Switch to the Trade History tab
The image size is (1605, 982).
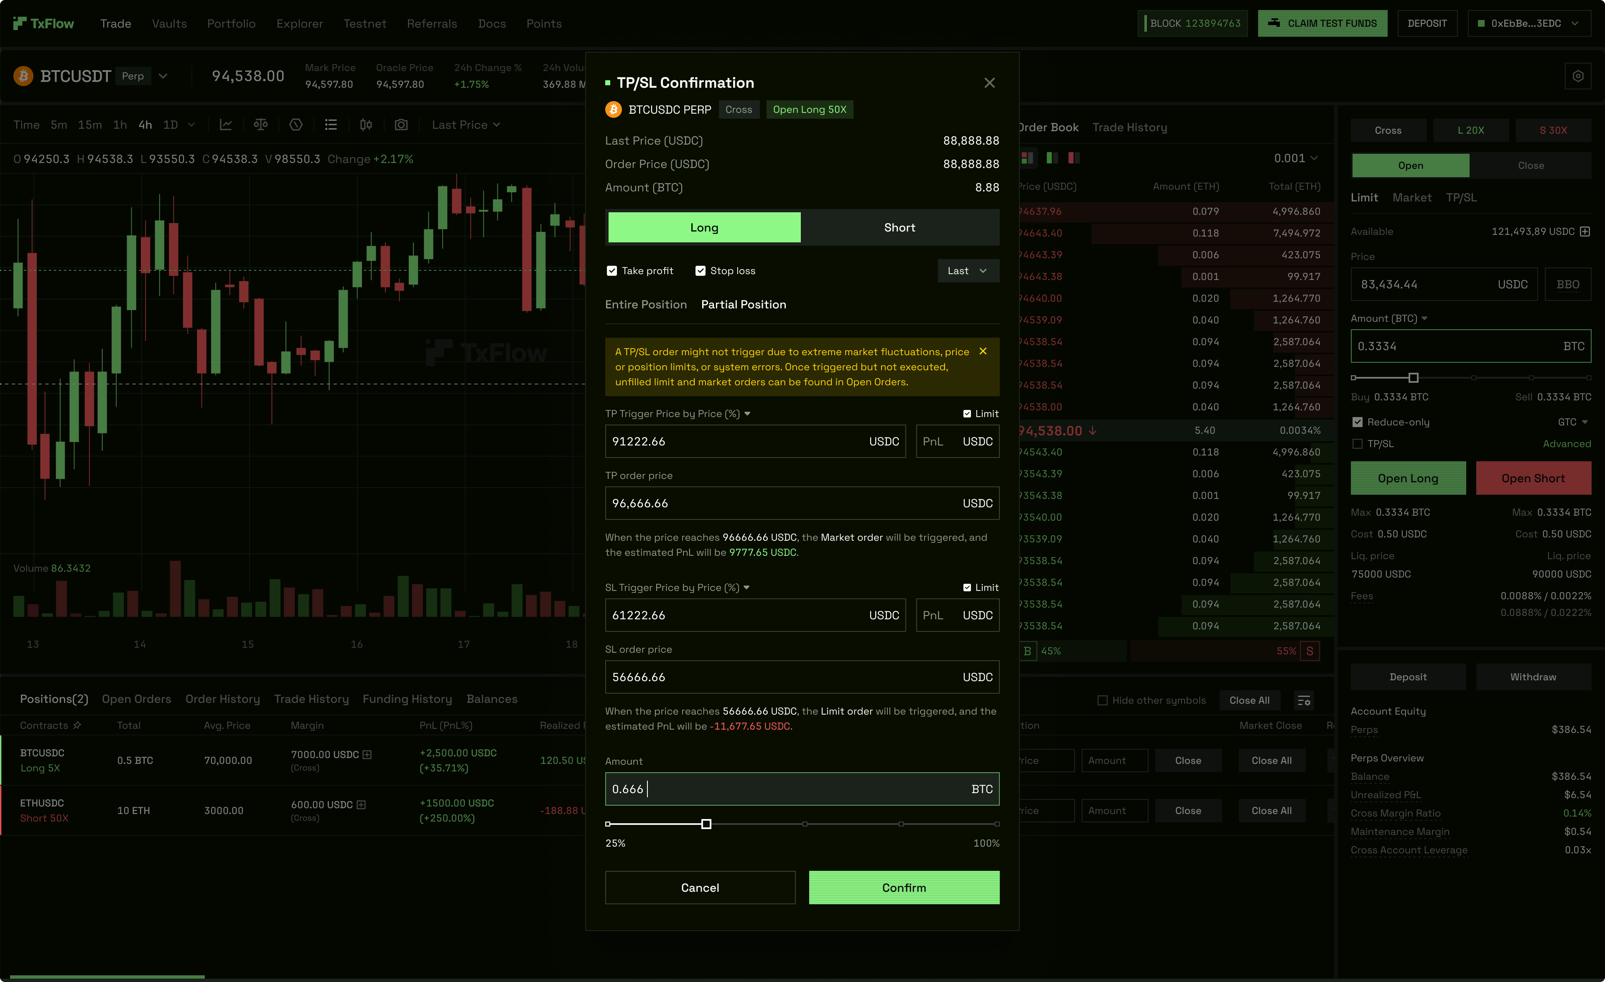pyautogui.click(x=1130, y=127)
